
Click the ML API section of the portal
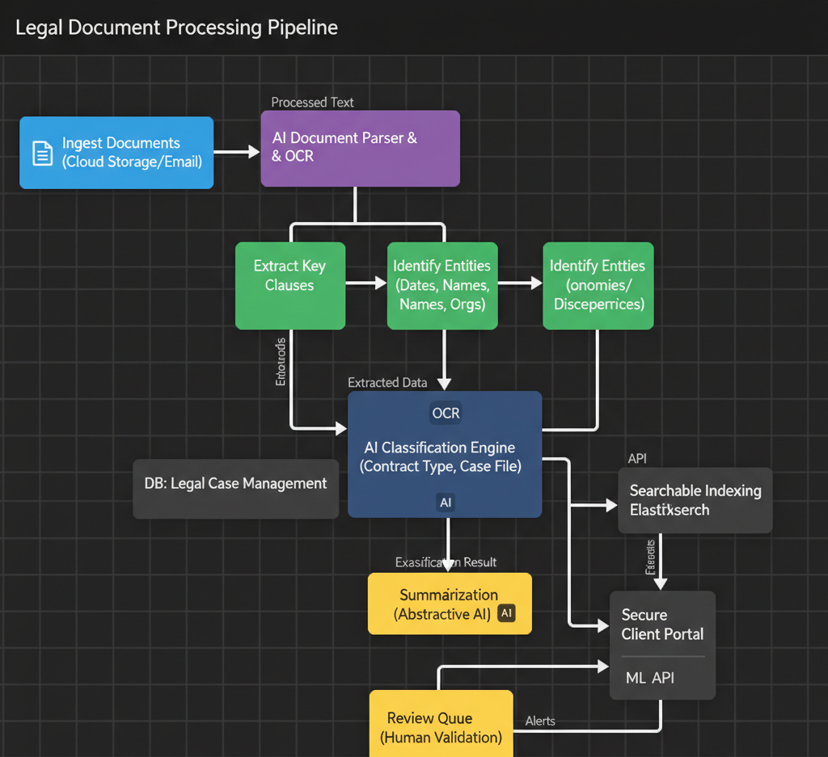point(649,678)
